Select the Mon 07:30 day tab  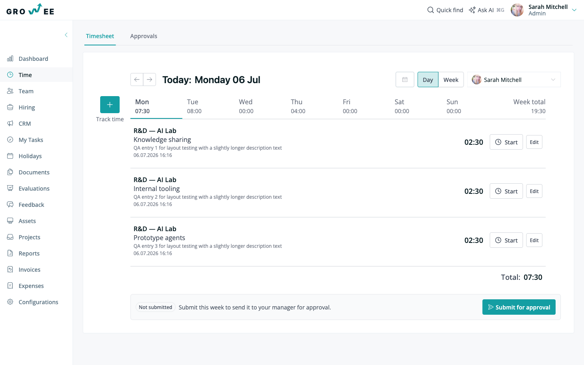click(156, 106)
